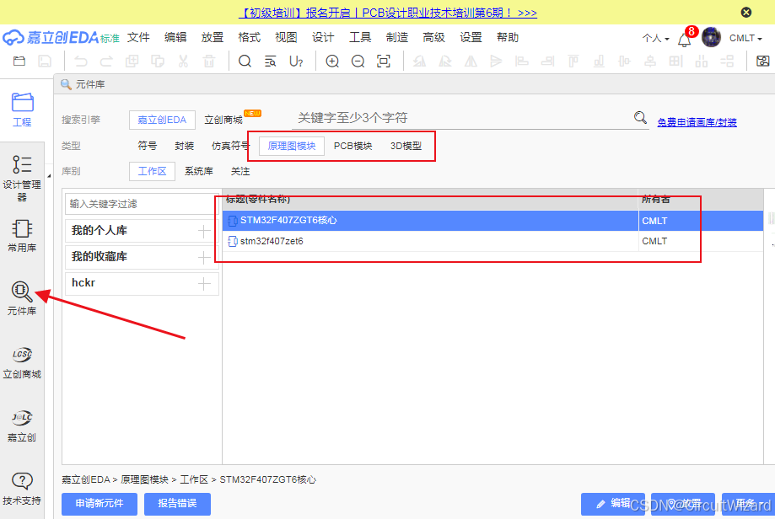Viewport: 775px width, 519px height.
Task: Click the trash delete icon
Action: [209, 62]
